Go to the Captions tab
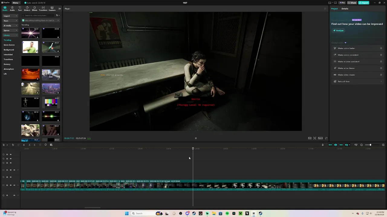This screenshot has height=217, width=387. pos(52,8)
